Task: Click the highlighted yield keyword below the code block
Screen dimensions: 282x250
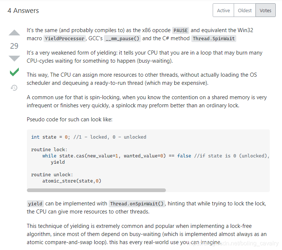Action: pos(35,204)
